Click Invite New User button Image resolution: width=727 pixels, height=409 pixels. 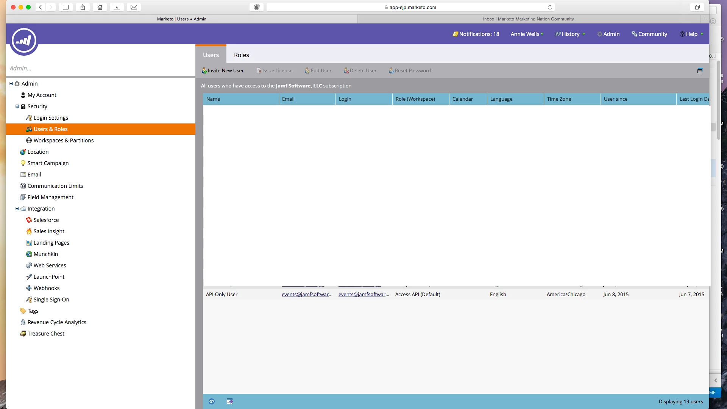(223, 71)
